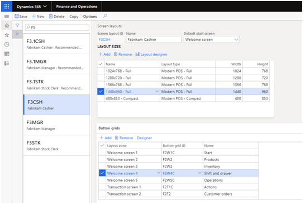Go to Home in the sidebar

tap(7, 26)
